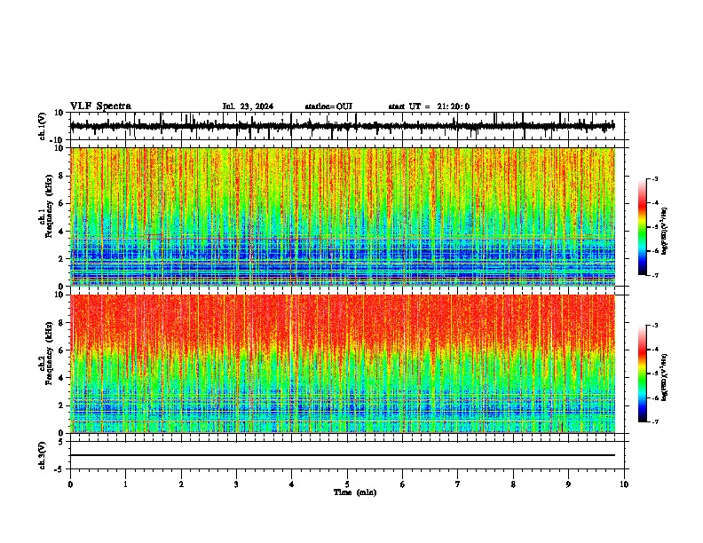
Task: Click the log(PSD) label beside ch.1 color scale
Action: [664, 232]
